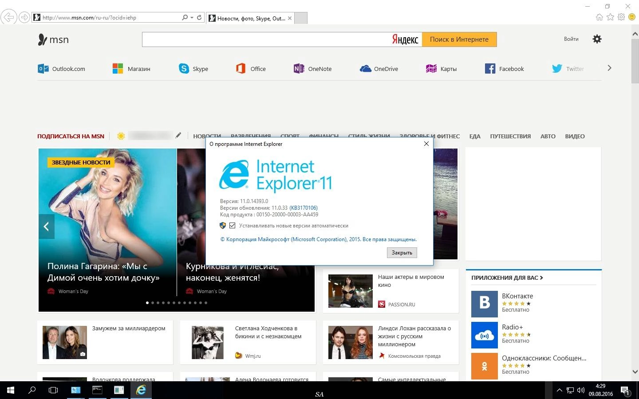Click Поиск в Интернете search button
The width and height of the screenshot is (639, 399).
click(459, 39)
